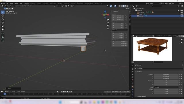Click the viewport pan hand icon
The width and height of the screenshot is (184, 104).
coord(108,23)
